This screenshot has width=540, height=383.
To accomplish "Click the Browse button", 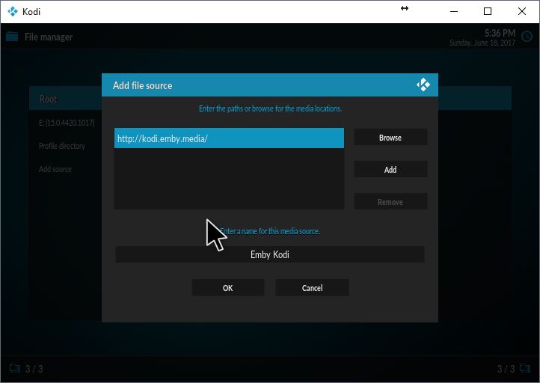I will 390,138.
